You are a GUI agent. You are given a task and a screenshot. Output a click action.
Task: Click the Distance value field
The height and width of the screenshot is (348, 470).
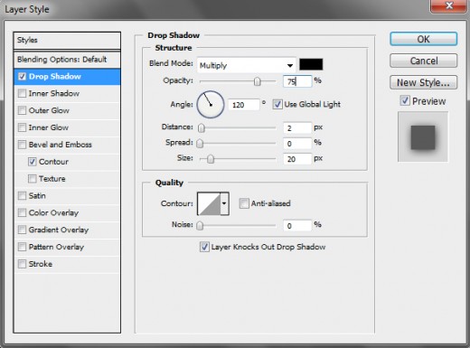click(297, 128)
